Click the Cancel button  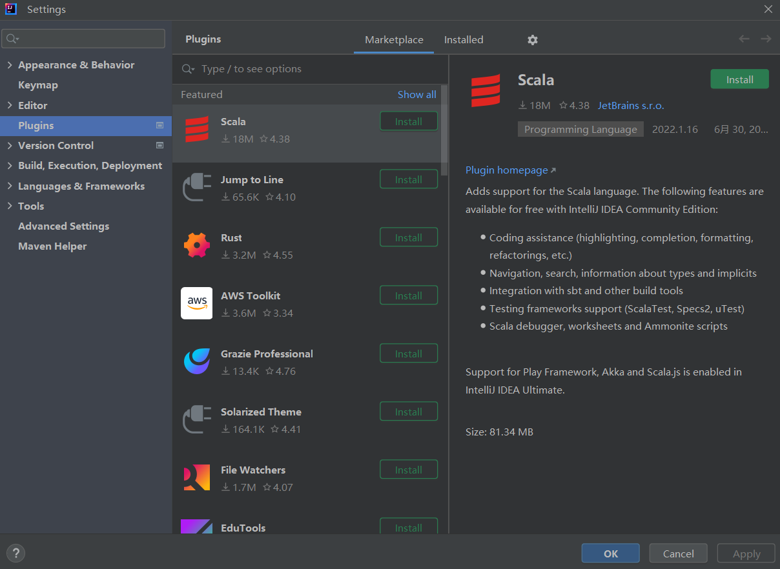coord(679,554)
